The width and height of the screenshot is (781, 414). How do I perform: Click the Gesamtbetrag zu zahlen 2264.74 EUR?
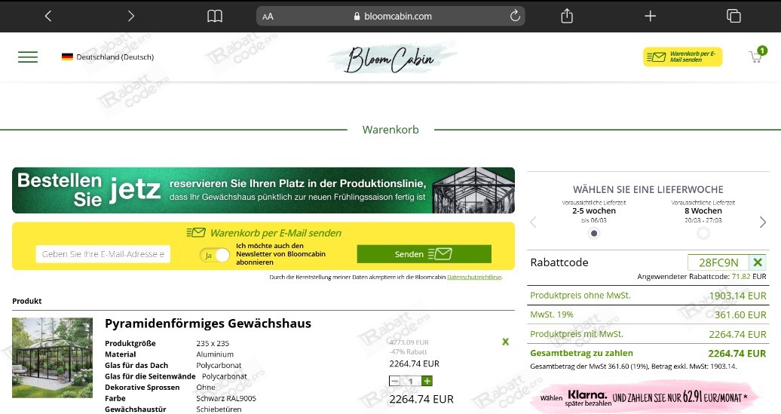(648, 353)
